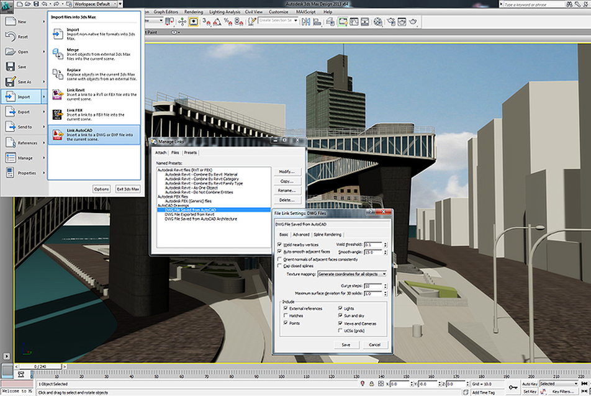This screenshot has height=396, width=591.
Task: Toggle the selection lock icon in status bar
Action: [x=372, y=384]
